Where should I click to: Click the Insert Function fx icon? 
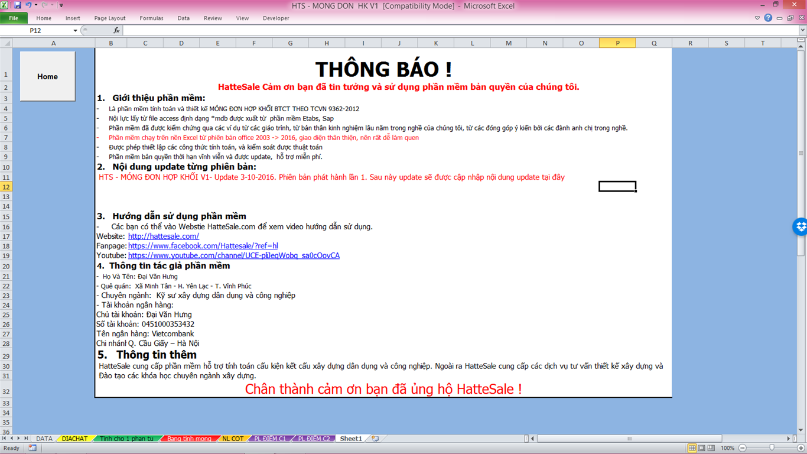(116, 30)
